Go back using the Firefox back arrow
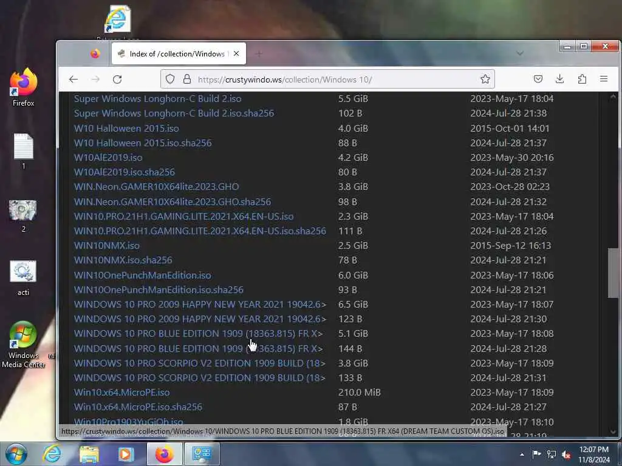The width and height of the screenshot is (622, 466). [x=73, y=79]
